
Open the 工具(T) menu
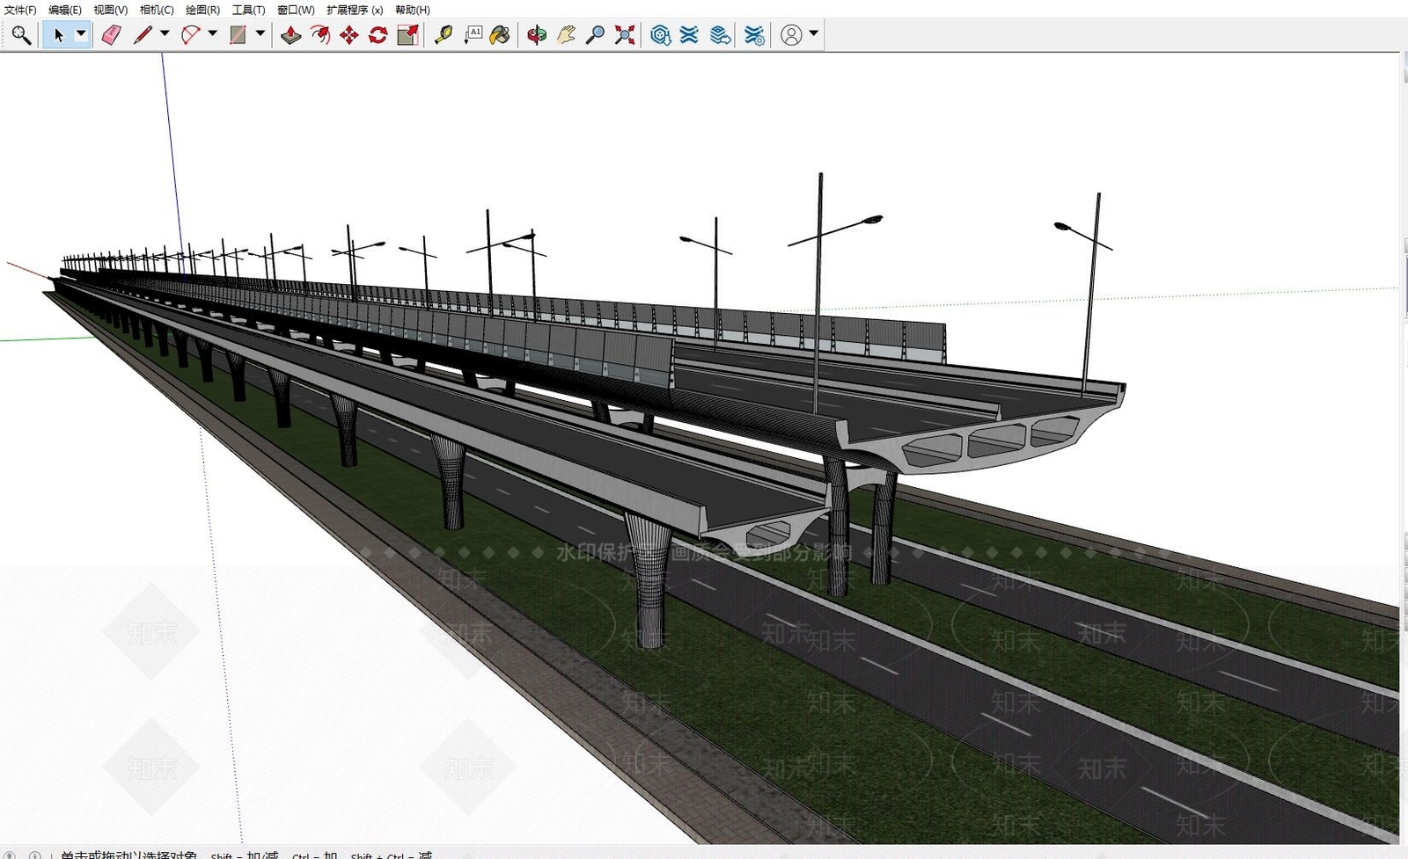tap(249, 10)
